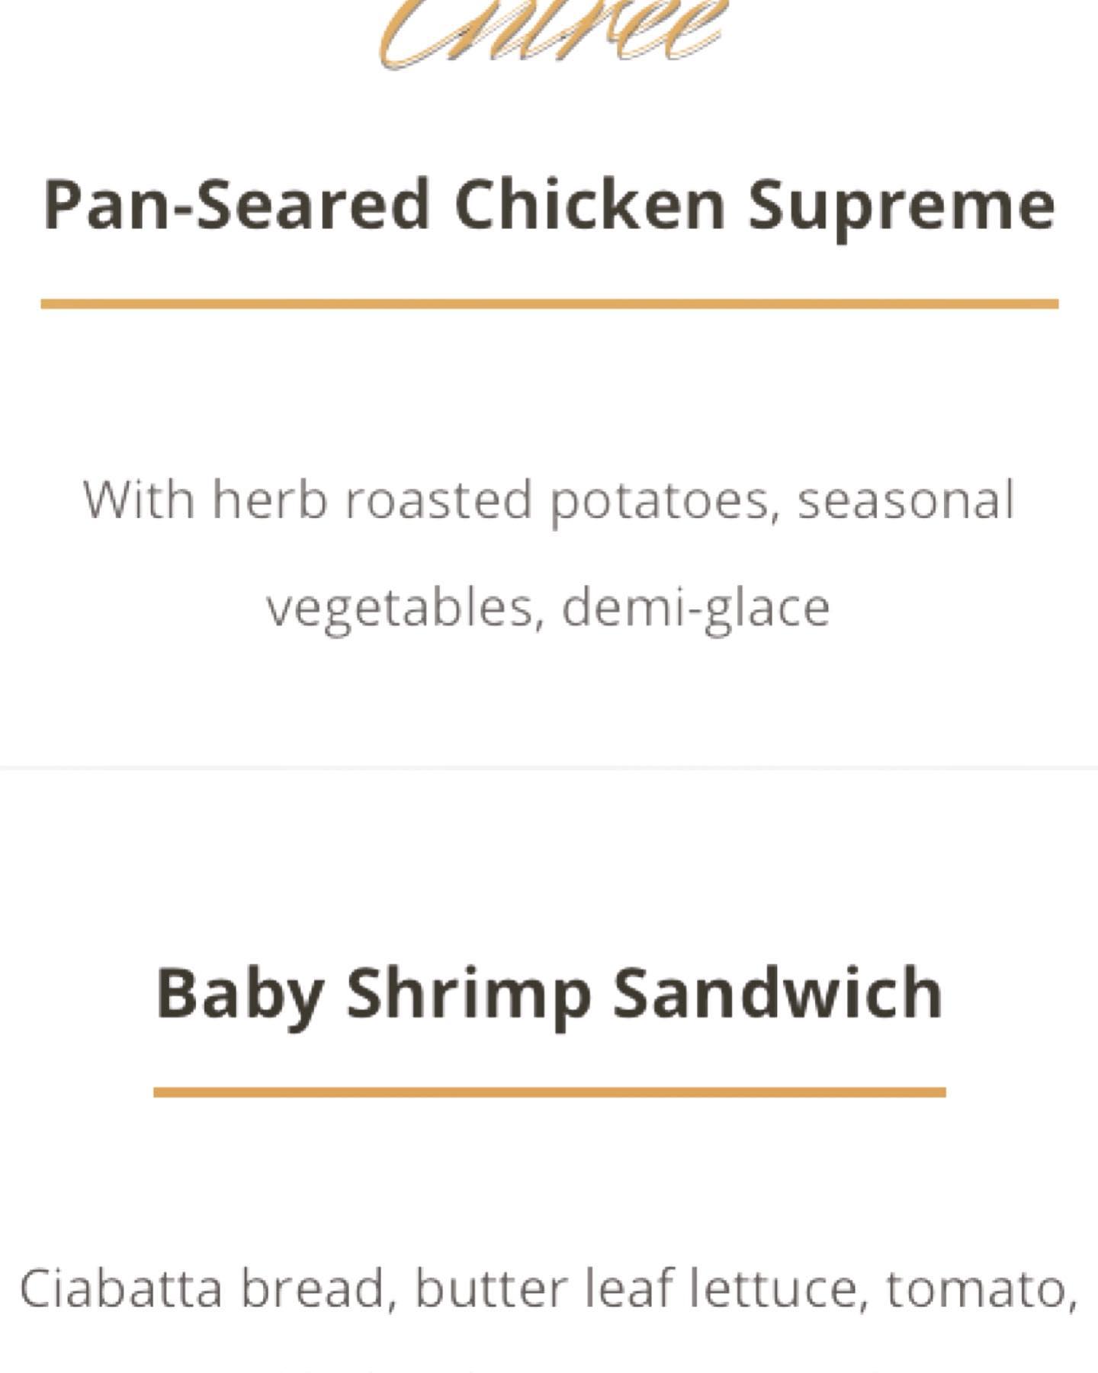
Task: Click the word "Baby" in the heading
Action: click(239, 995)
